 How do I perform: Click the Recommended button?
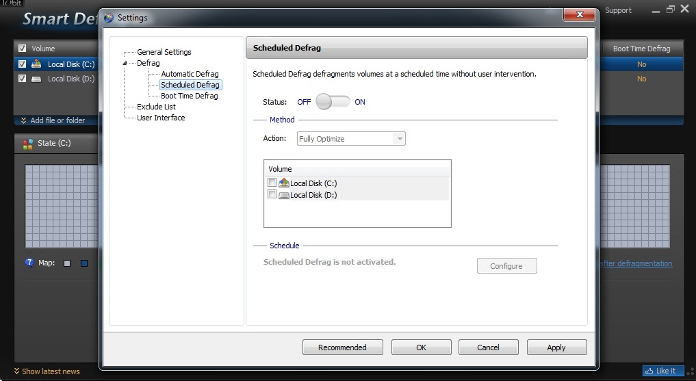(x=343, y=347)
